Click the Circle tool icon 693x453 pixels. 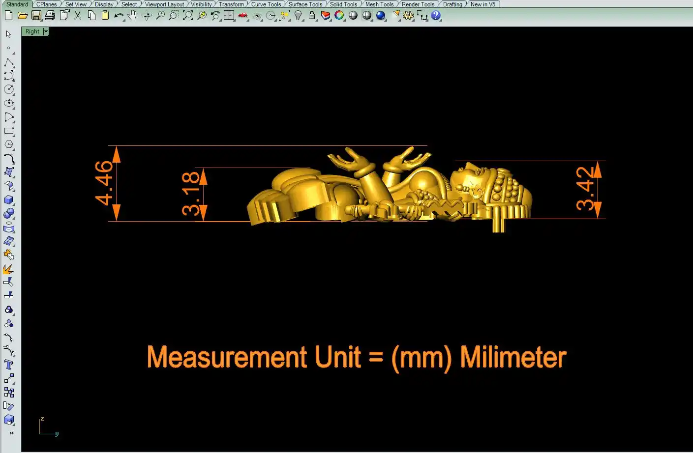tap(9, 89)
